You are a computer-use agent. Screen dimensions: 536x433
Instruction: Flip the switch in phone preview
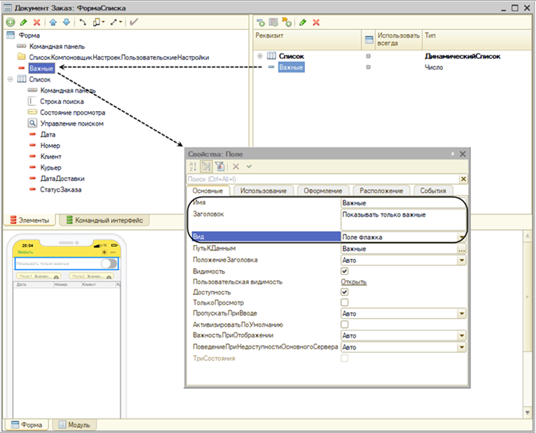pos(108,263)
